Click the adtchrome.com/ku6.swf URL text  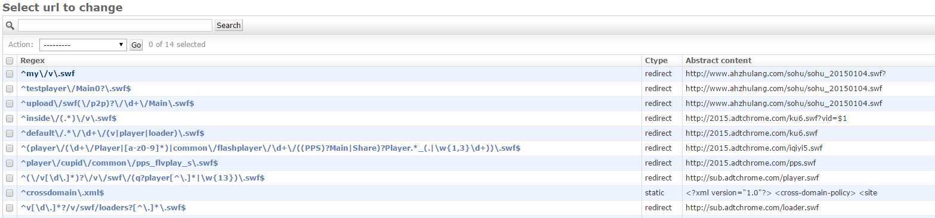(751, 133)
